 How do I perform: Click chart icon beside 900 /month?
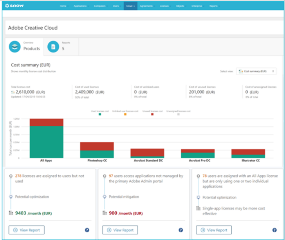[x=105, y=213]
